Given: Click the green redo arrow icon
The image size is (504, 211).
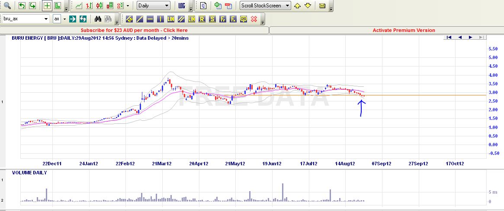Looking at the screenshot, I should [x=32, y=6].
